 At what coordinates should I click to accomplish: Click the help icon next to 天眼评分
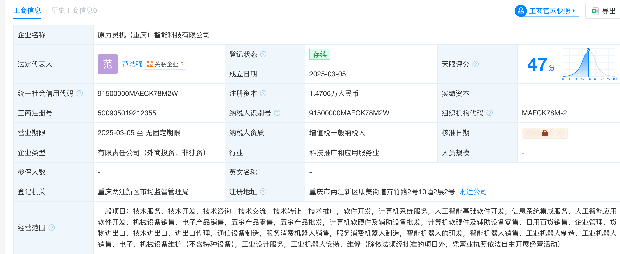click(x=475, y=64)
